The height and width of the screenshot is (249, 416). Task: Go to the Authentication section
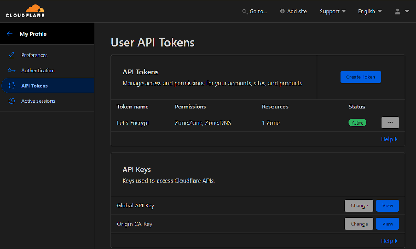(x=37, y=70)
